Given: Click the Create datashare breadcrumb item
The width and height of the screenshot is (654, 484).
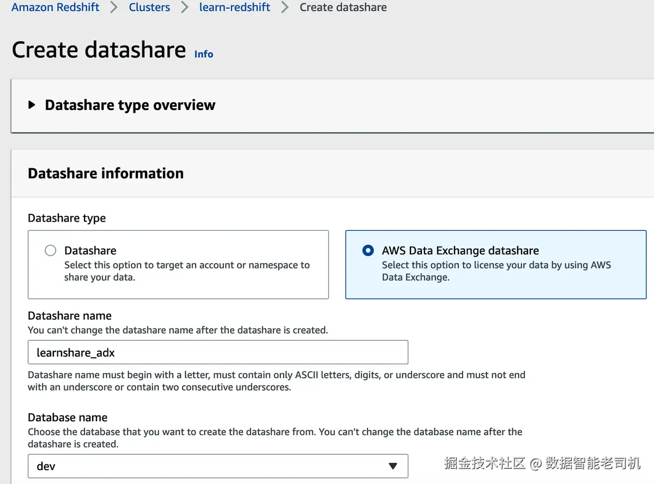Looking at the screenshot, I should point(343,8).
